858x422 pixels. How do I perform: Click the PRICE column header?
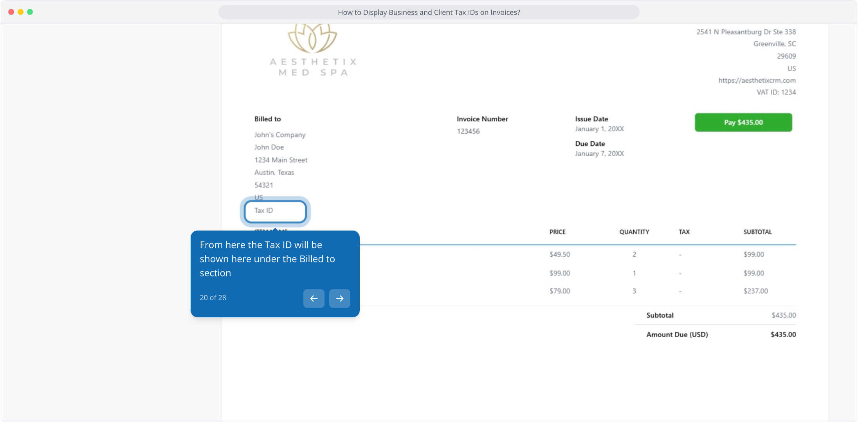tap(557, 232)
